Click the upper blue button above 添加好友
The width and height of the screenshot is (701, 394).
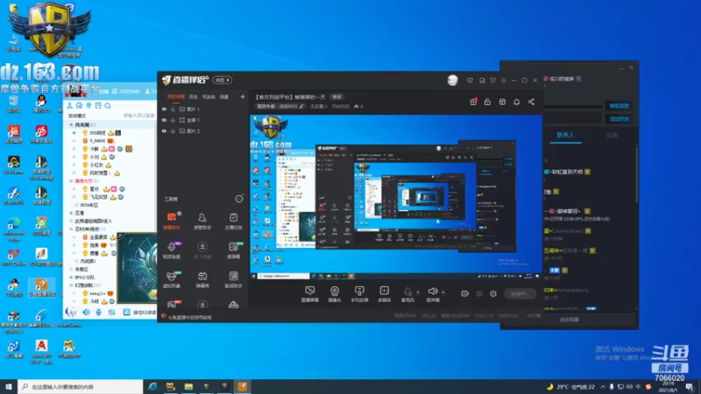pyautogui.click(x=620, y=106)
